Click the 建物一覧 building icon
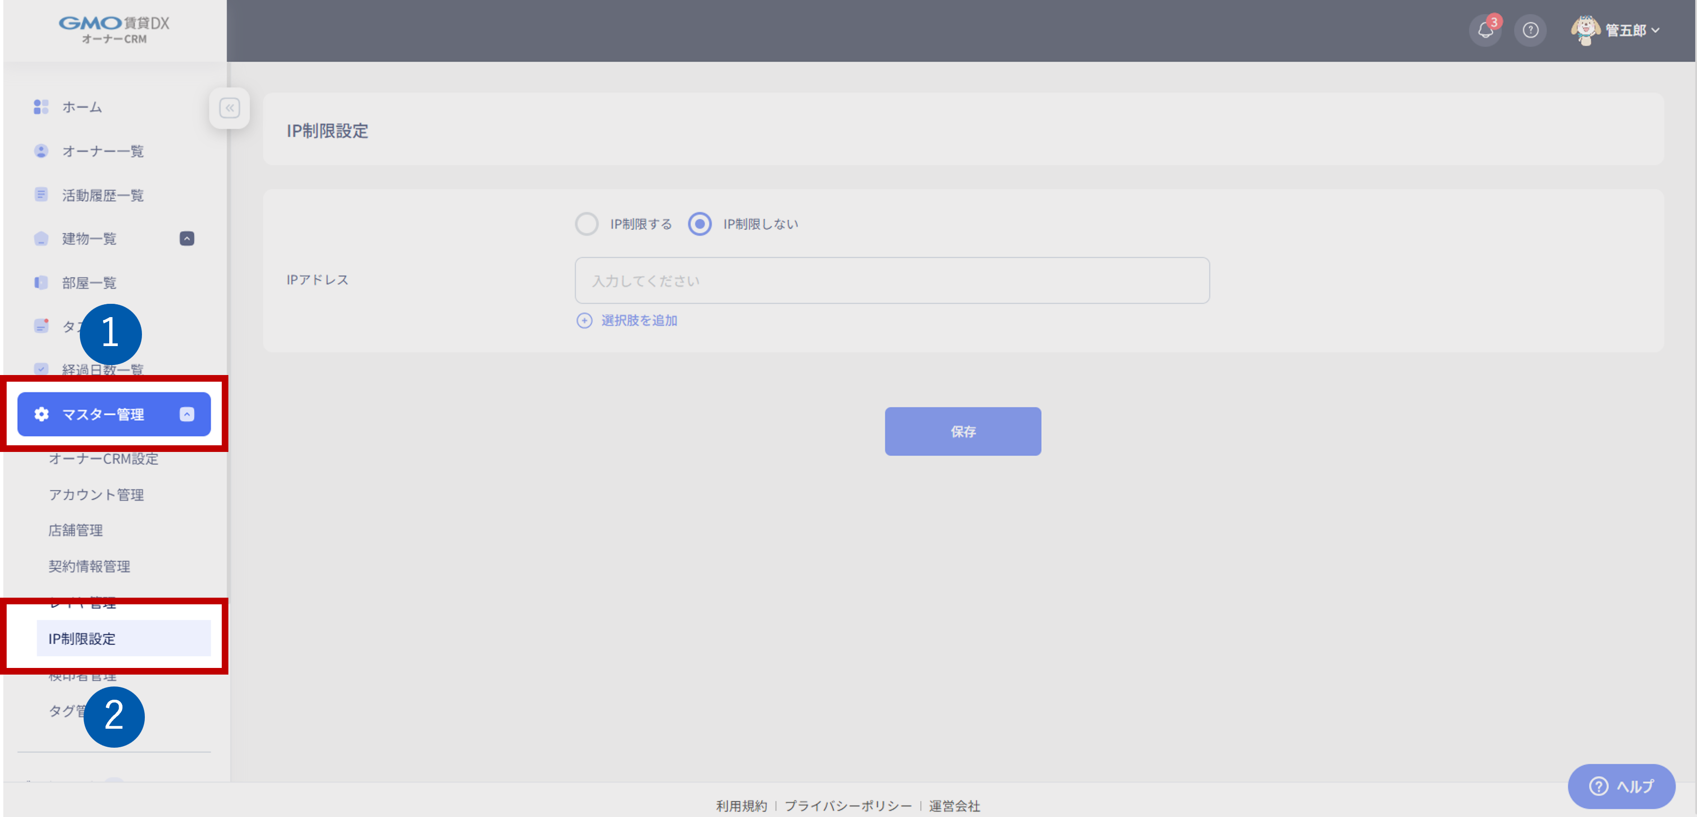Viewport: 1697px width, 817px height. point(41,238)
